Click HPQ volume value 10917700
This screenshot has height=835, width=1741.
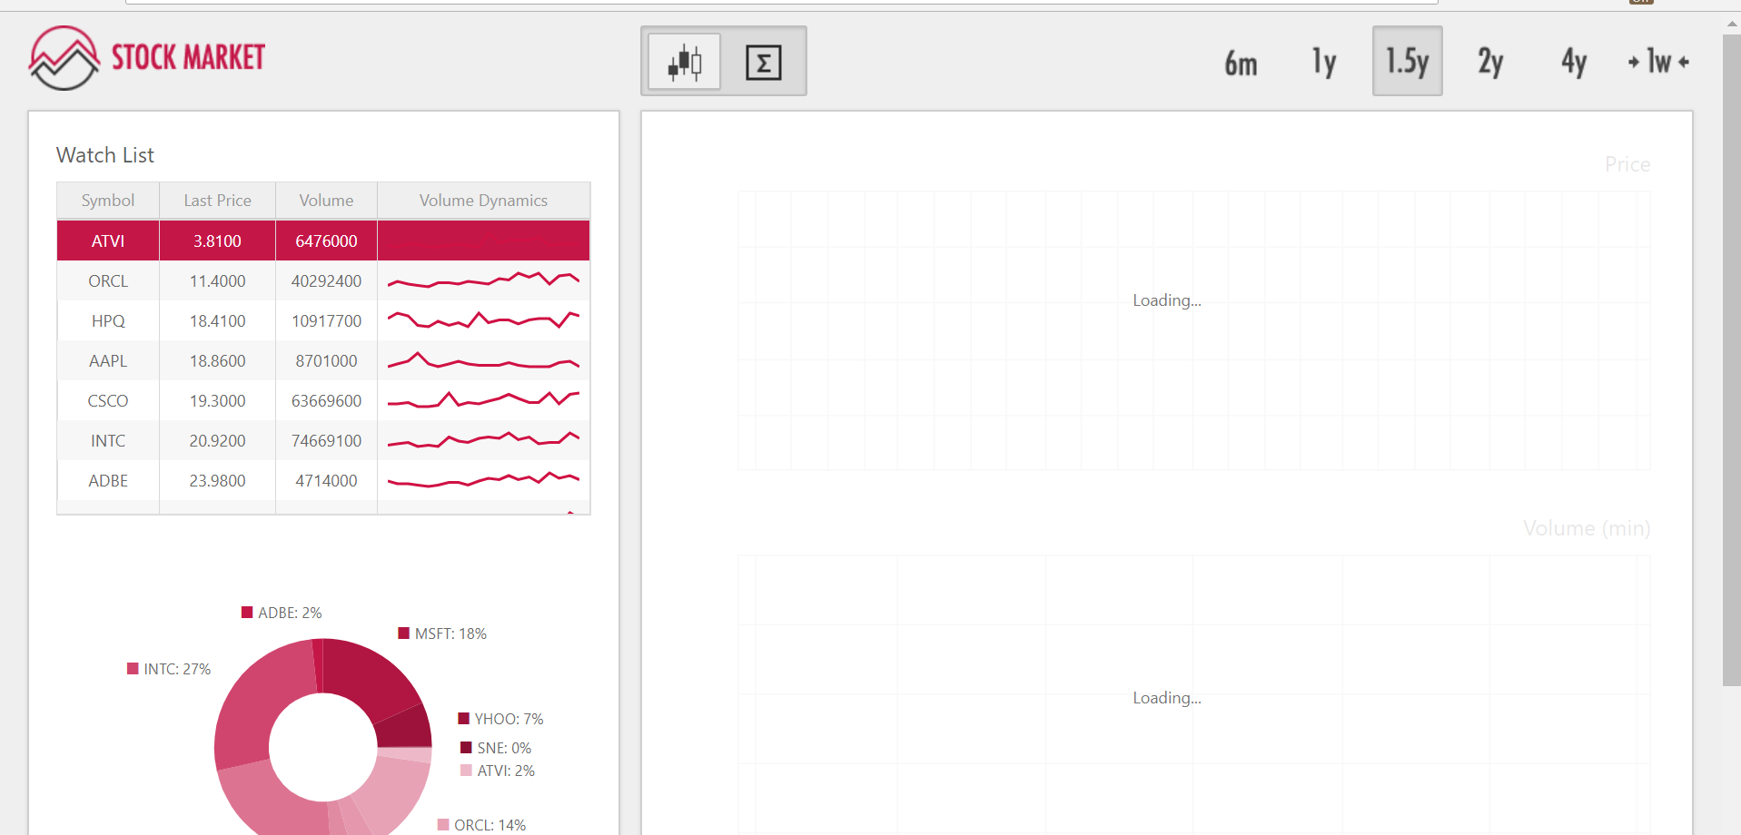(x=326, y=320)
